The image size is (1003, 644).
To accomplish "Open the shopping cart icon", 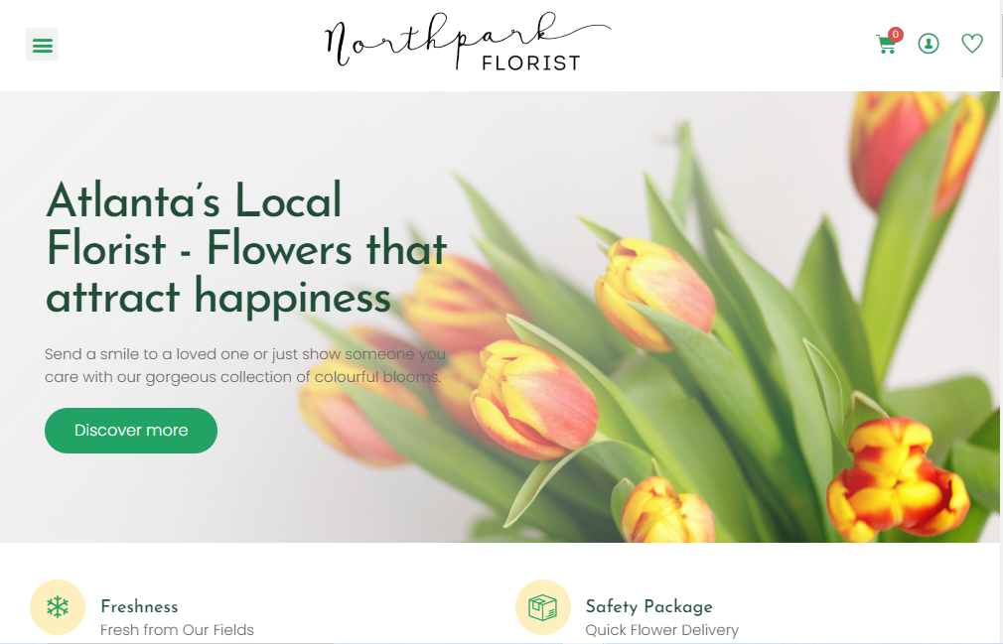I will (x=886, y=46).
